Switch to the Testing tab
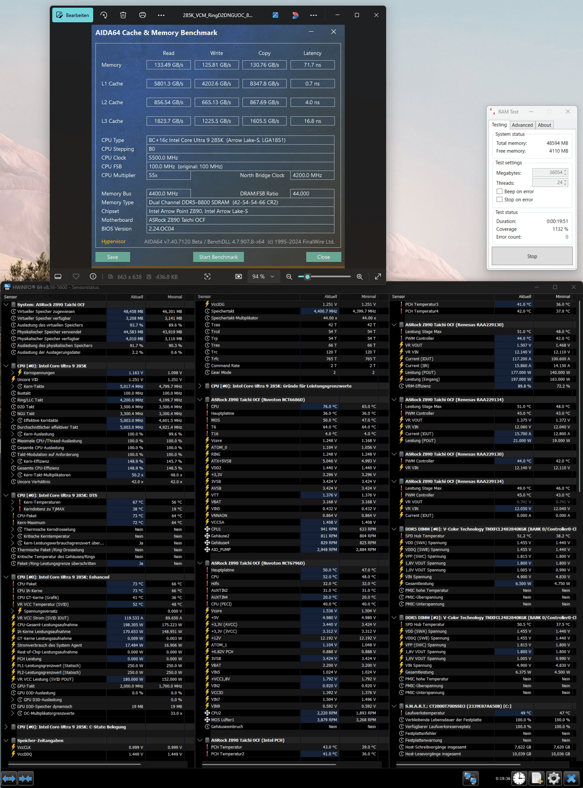The width and height of the screenshot is (583, 788). pyautogui.click(x=499, y=125)
